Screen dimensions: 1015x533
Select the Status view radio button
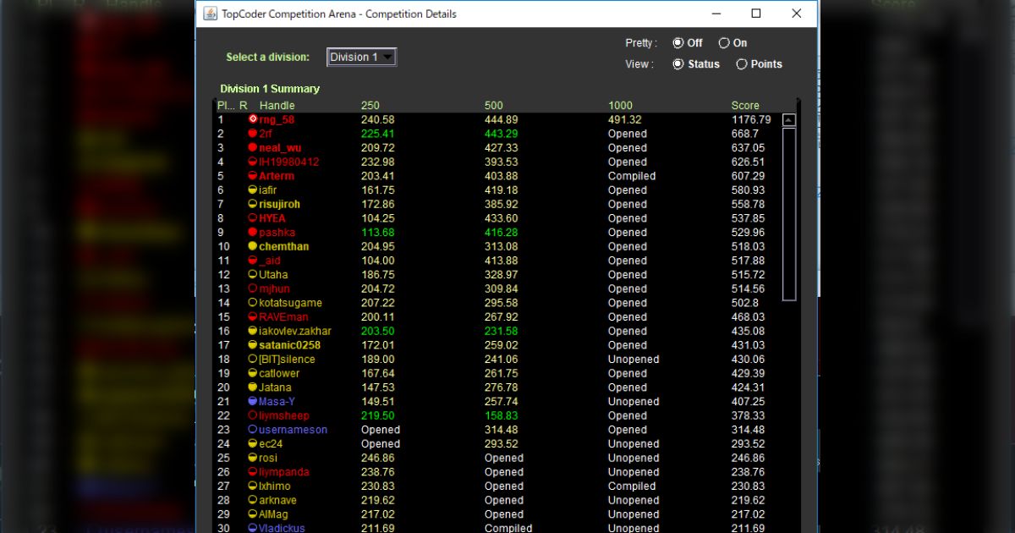click(678, 64)
